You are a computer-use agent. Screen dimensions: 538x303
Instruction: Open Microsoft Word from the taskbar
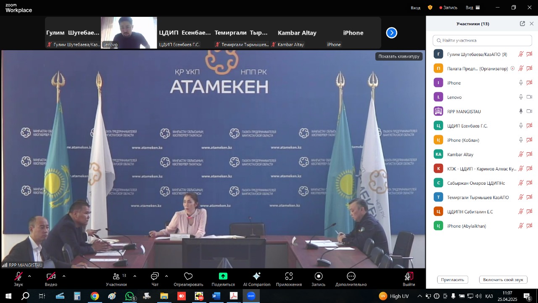point(216,296)
